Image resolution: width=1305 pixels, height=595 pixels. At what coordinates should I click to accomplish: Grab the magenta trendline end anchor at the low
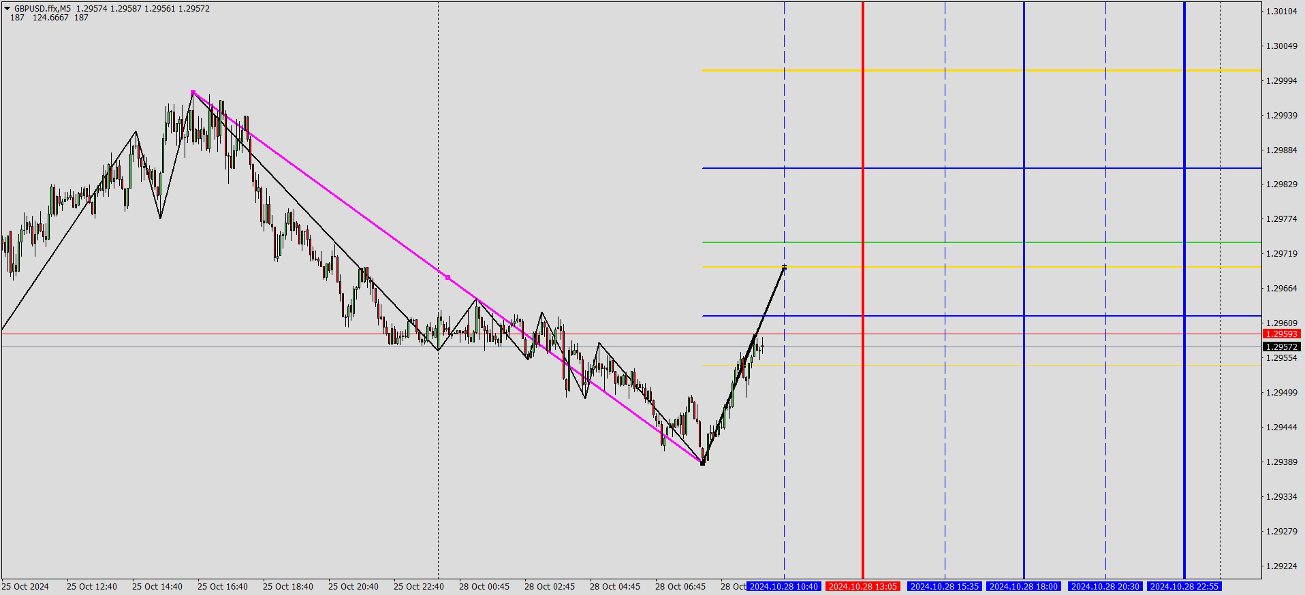pos(702,463)
